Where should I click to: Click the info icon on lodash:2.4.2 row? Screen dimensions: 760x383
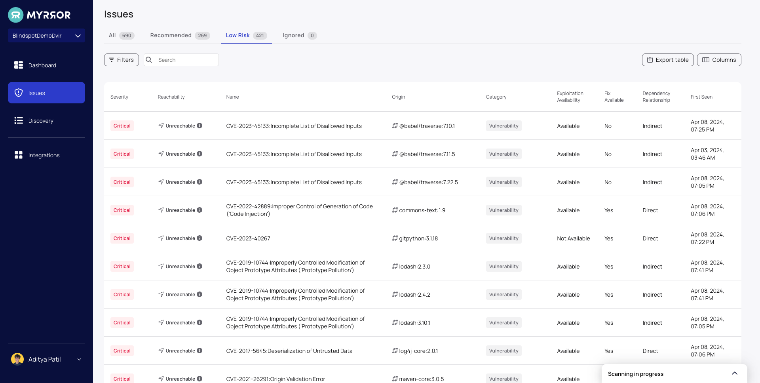[x=199, y=294]
